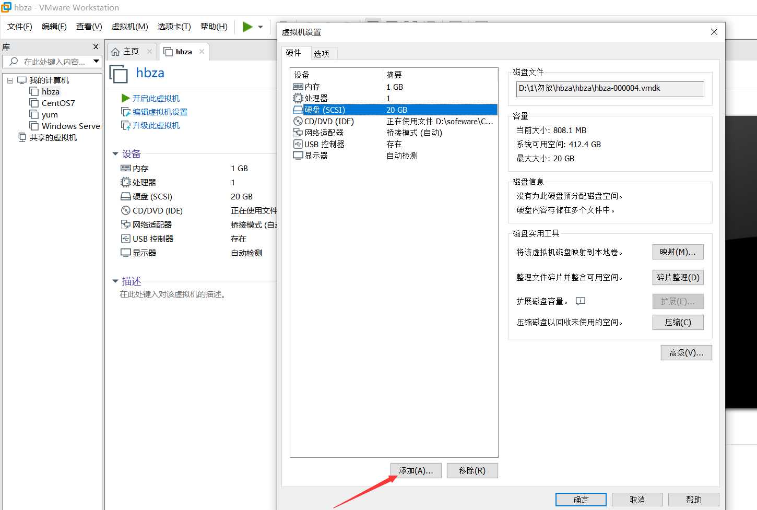Open the 查看(V) menu
The height and width of the screenshot is (510, 757).
coord(89,27)
